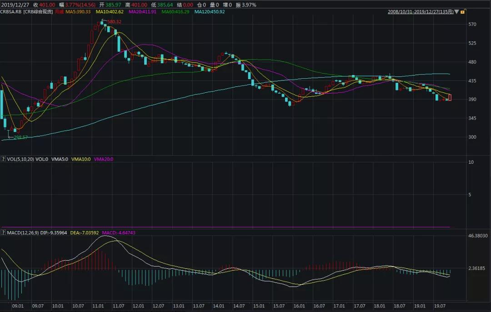Click the closing price 401.00 after 收

pos(47,5)
